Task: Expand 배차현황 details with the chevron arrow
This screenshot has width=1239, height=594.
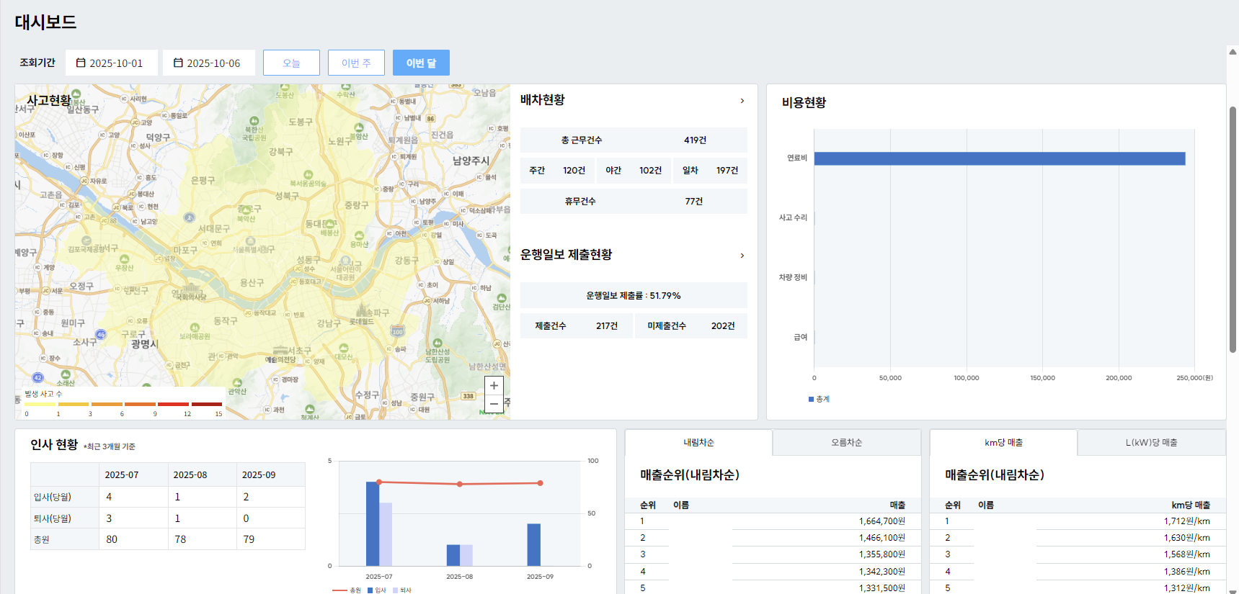Action: coord(742,101)
